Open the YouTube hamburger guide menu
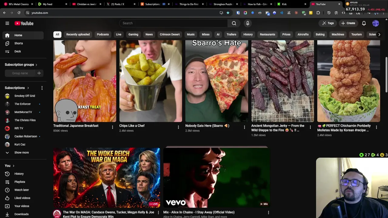Screen dimensions: 388x218 [x=7, y=23]
